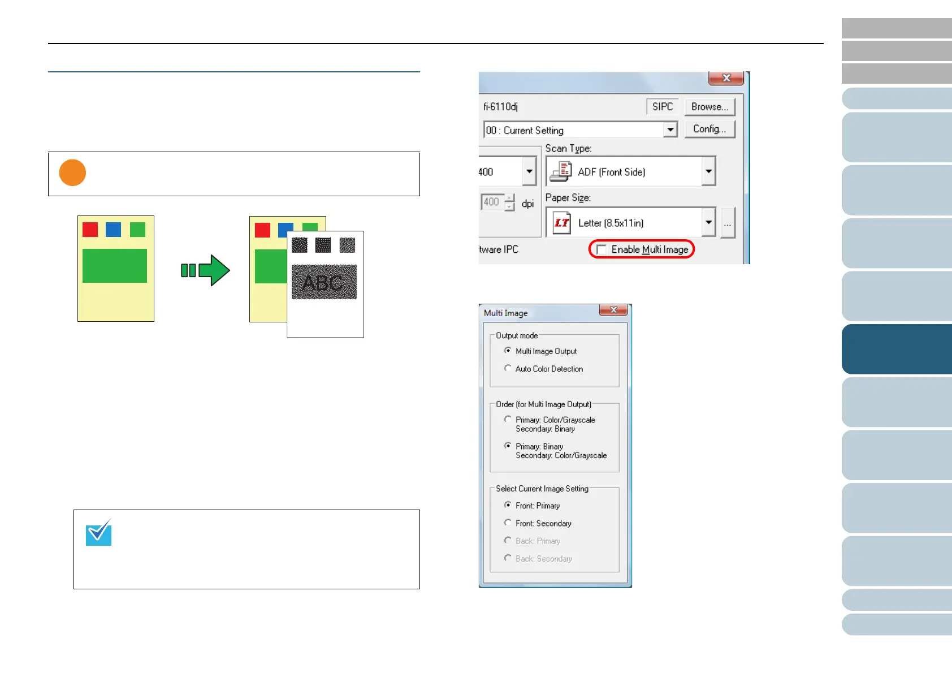Viewport: 952px width, 673px height.
Task: Click the 400 dpi input field
Action: [492, 202]
